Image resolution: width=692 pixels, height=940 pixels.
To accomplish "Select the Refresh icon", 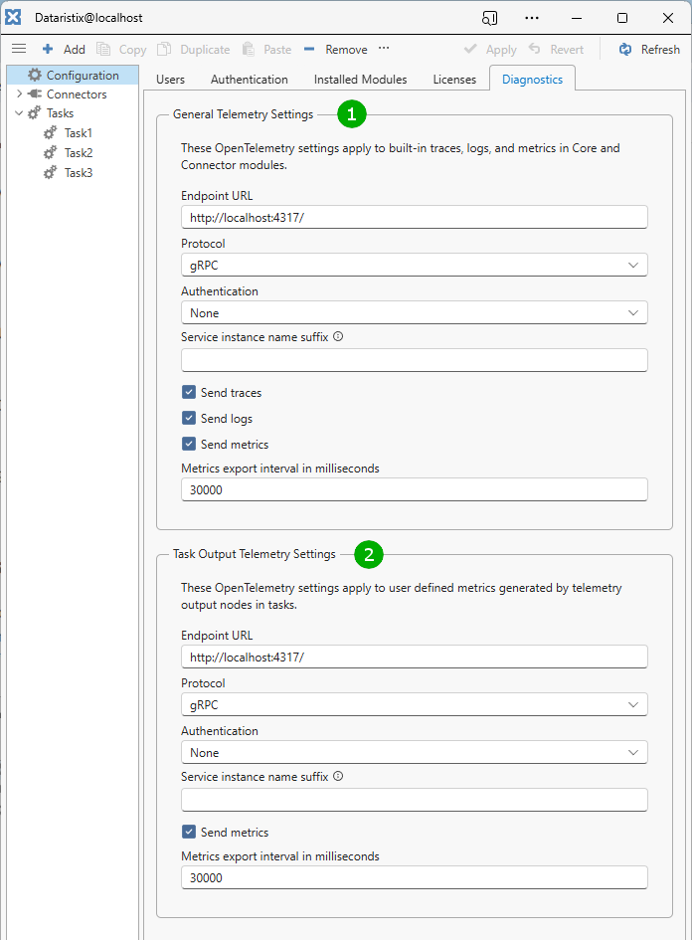I will point(627,49).
